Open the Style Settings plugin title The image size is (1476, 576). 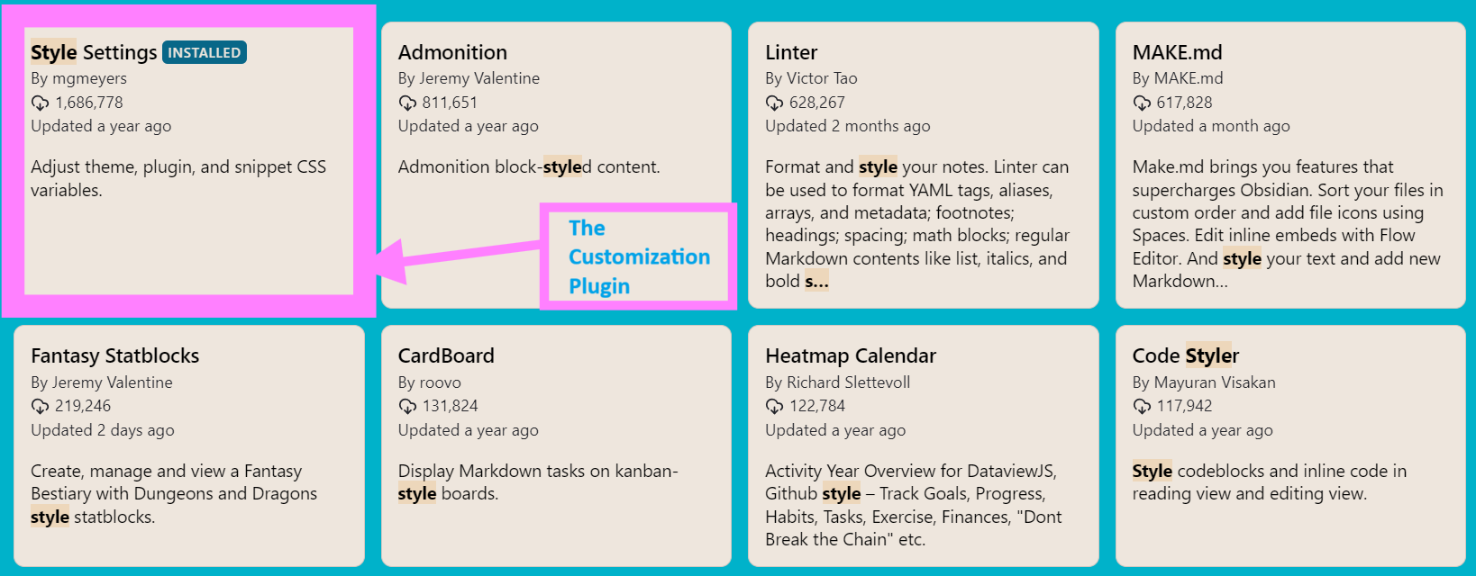94,52
